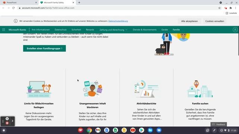Launch Gmail from the shelf
The width and height of the screenshot is (239, 134).
(98, 130)
